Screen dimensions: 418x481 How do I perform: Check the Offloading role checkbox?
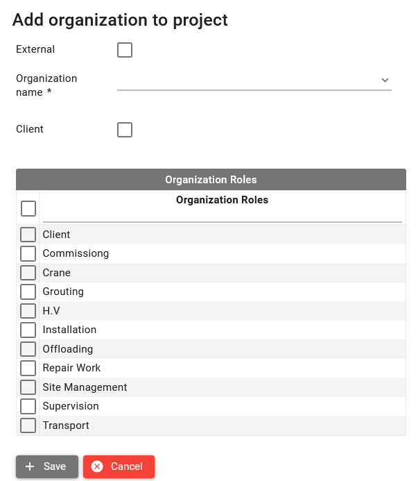pos(28,349)
